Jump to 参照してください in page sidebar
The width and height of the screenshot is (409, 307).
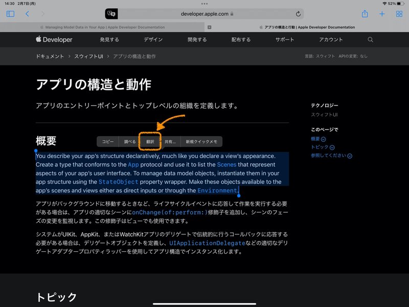tap(331, 156)
